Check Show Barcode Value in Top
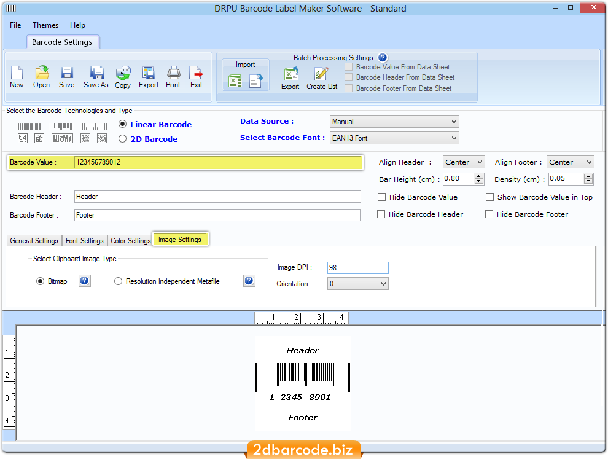The height and width of the screenshot is (459, 608). tap(490, 197)
